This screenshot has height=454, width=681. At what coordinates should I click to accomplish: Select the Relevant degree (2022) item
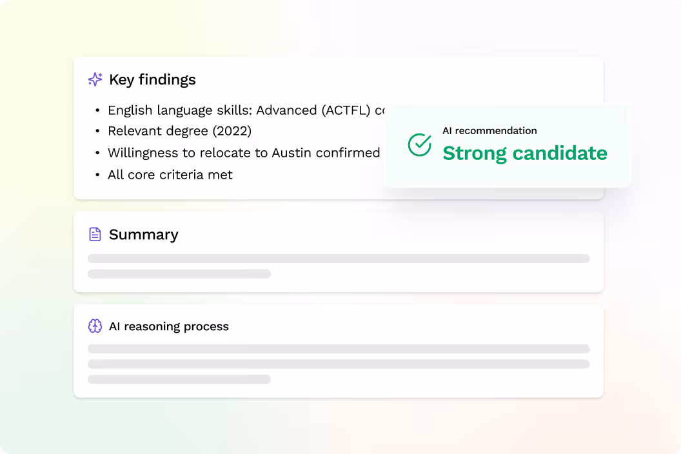click(179, 131)
